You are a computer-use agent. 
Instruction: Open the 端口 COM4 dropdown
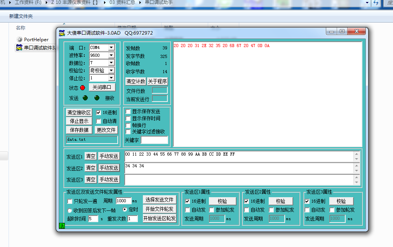(x=111, y=47)
